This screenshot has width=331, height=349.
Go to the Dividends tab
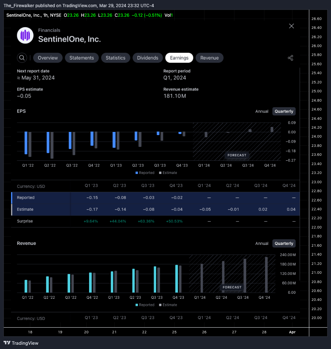[148, 58]
